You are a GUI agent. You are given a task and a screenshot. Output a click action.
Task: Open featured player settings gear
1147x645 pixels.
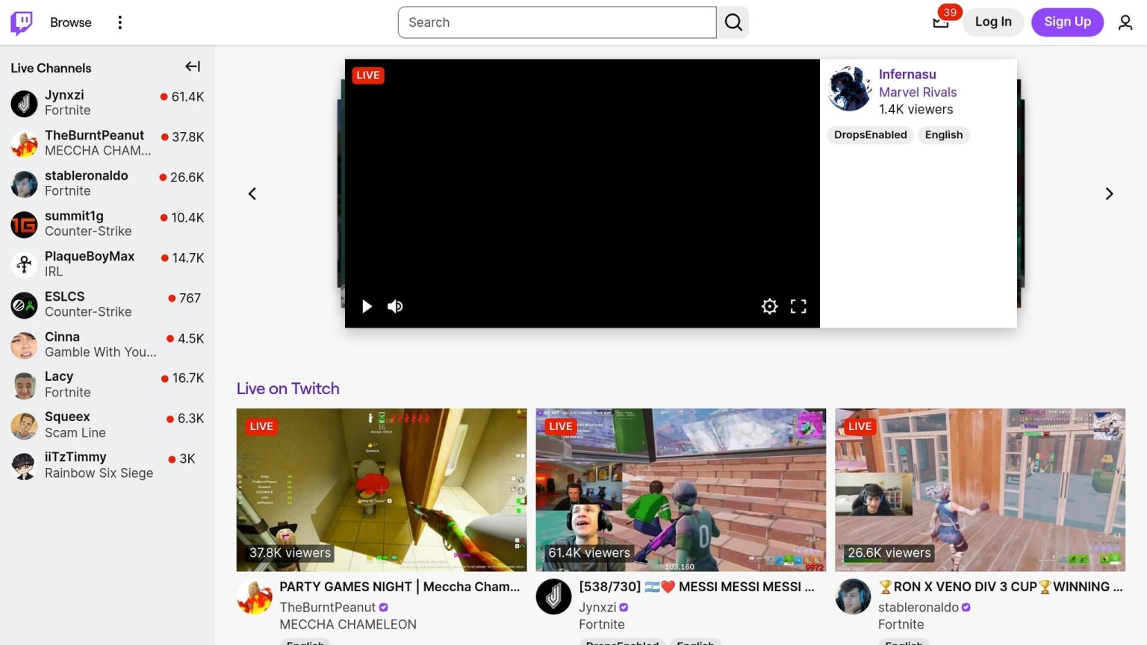769,306
